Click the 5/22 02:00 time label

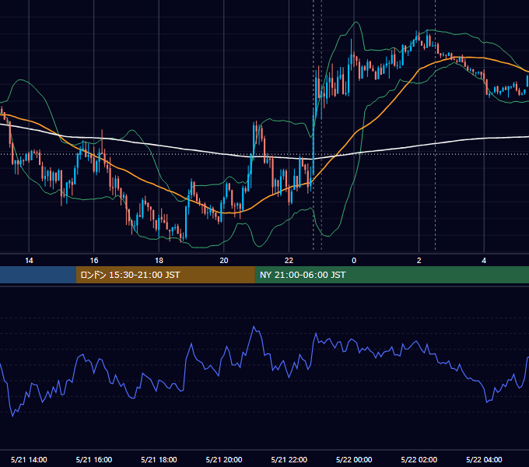(419, 459)
